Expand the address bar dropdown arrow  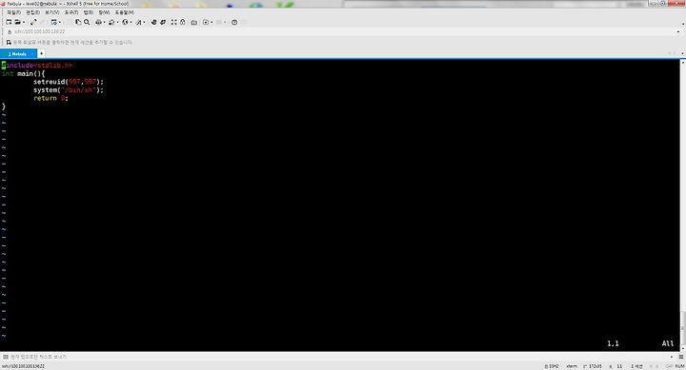pyautogui.click(x=678, y=32)
